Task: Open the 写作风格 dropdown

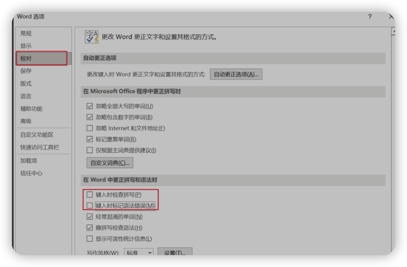Action: [x=139, y=252]
